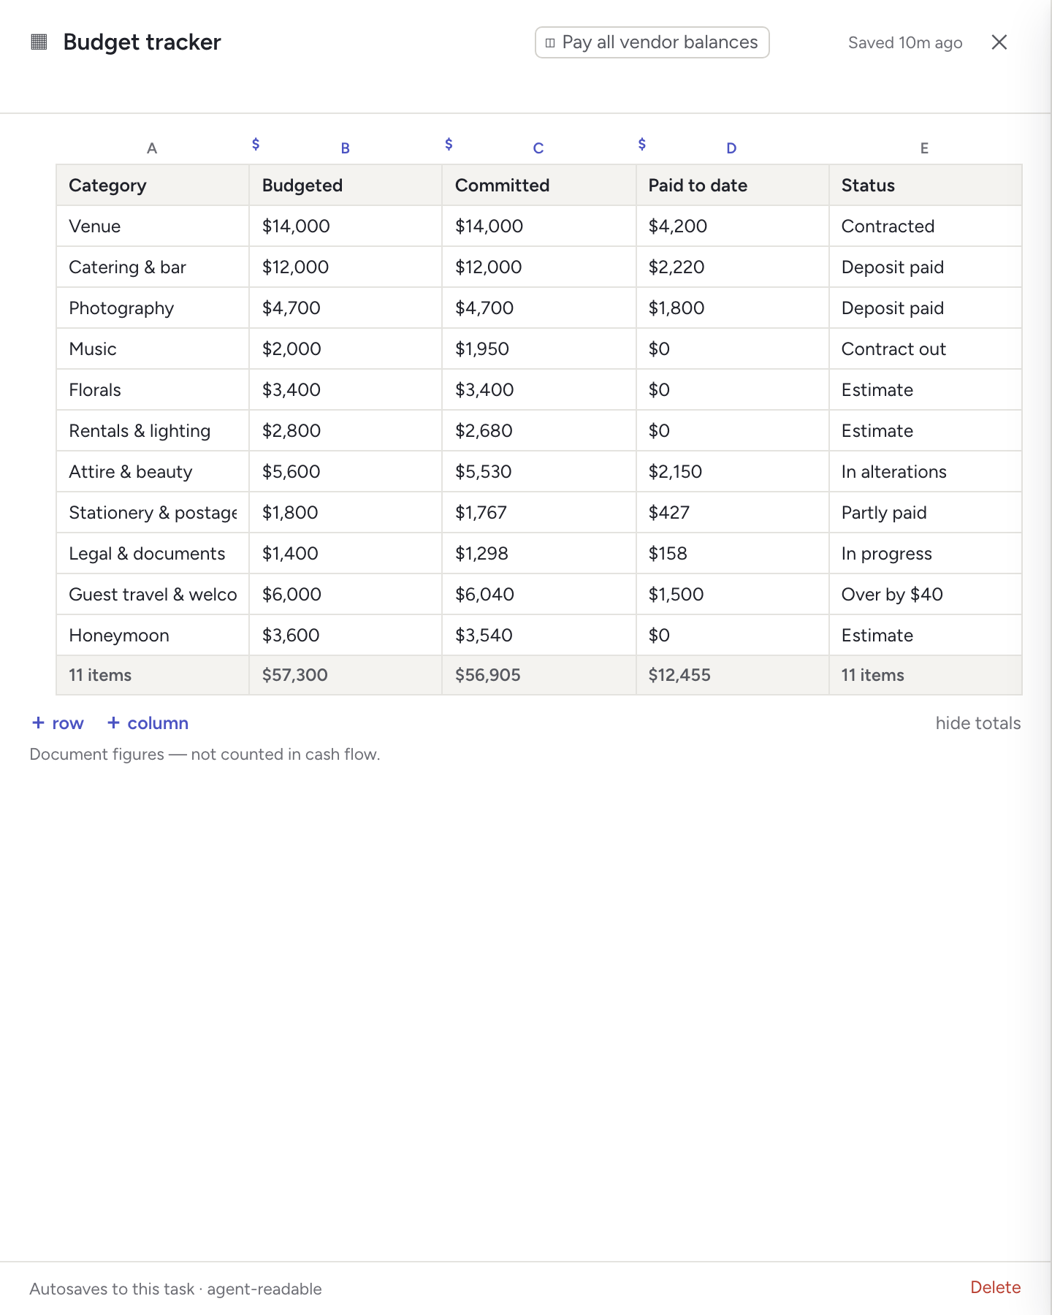Select the Music category cell
The height and width of the screenshot is (1315, 1052).
(x=153, y=349)
